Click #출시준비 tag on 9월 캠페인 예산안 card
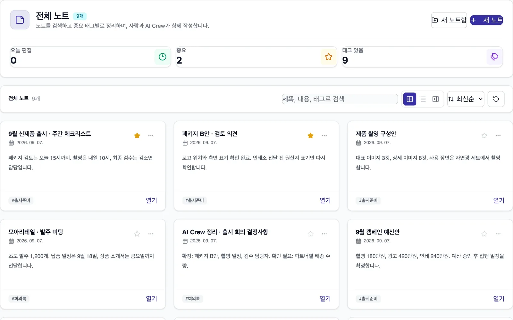The image size is (513, 320). [x=368, y=299]
